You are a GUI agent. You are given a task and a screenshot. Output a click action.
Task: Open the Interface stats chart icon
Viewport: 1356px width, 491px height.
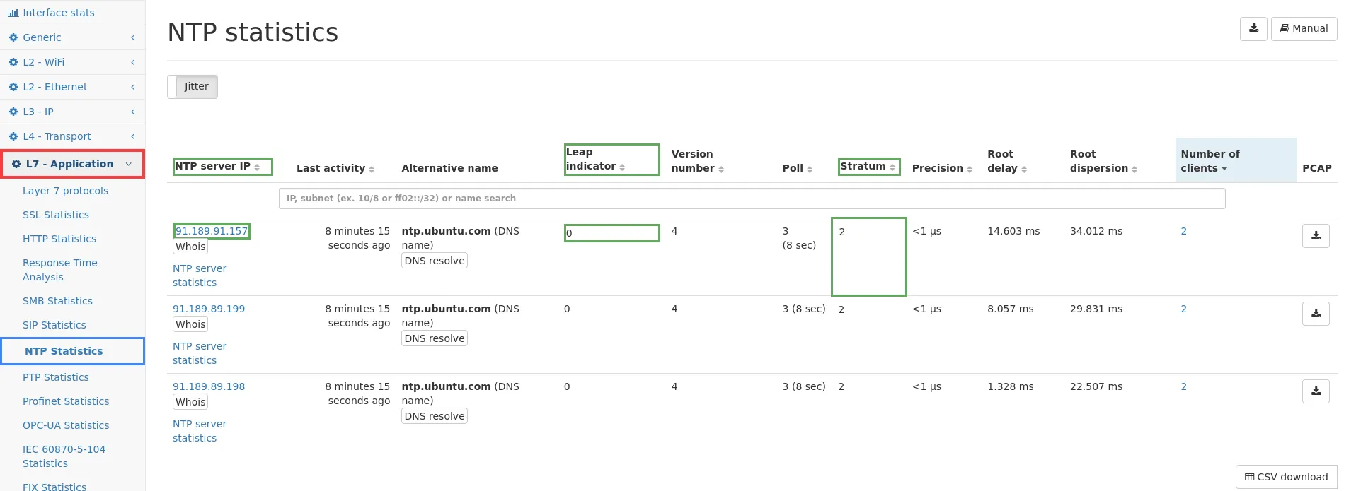[x=13, y=13]
